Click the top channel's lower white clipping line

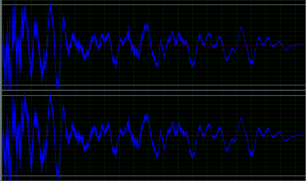click(154, 85)
